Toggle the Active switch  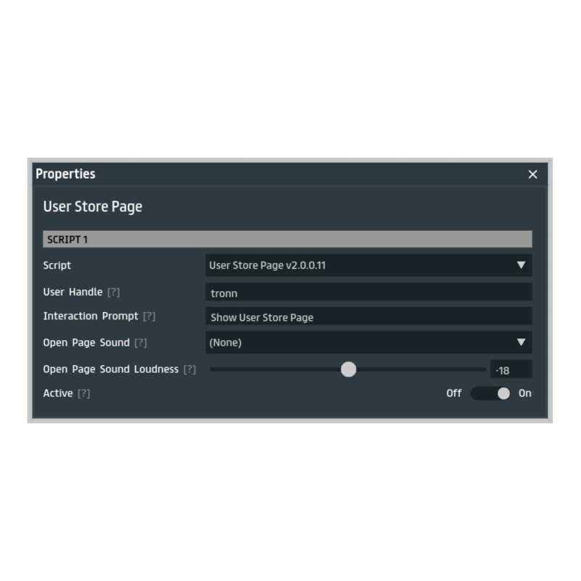pyautogui.click(x=491, y=394)
